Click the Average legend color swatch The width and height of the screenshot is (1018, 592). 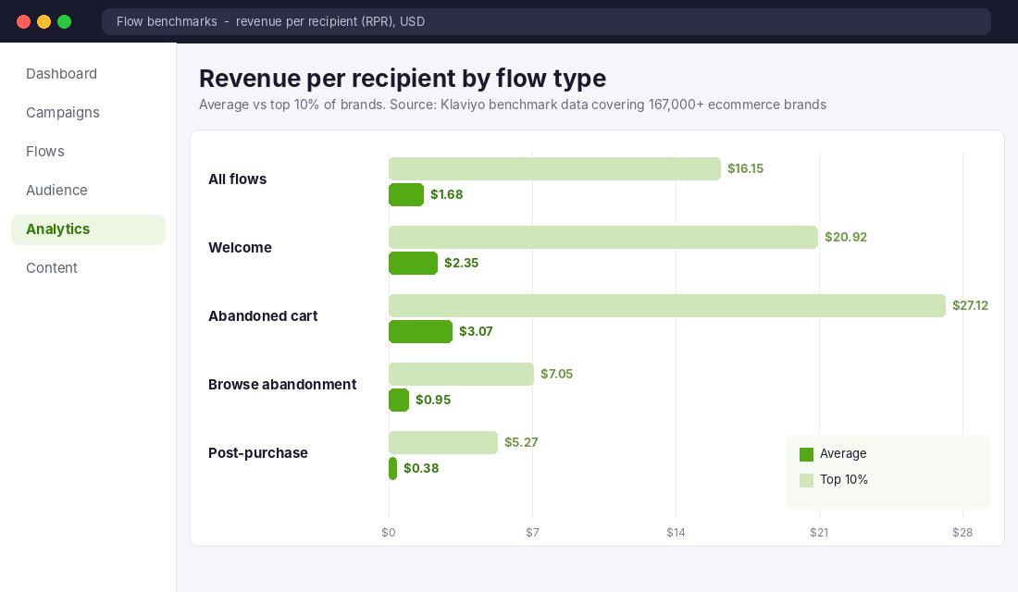806,454
